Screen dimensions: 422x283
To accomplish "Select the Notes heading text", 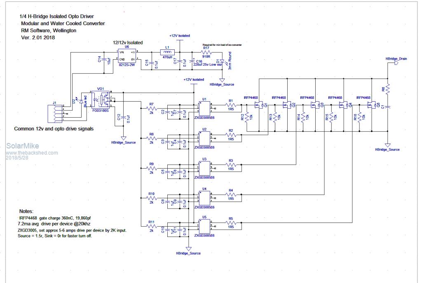I will (28, 211).
